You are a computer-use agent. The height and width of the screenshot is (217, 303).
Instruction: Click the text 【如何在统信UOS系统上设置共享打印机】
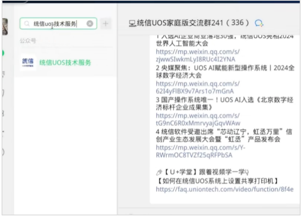pyautogui.click(x=218, y=181)
